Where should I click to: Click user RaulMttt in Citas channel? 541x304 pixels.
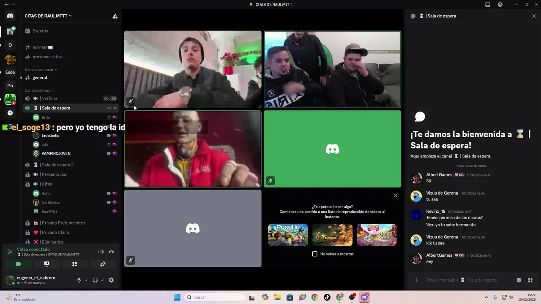[74, 211]
